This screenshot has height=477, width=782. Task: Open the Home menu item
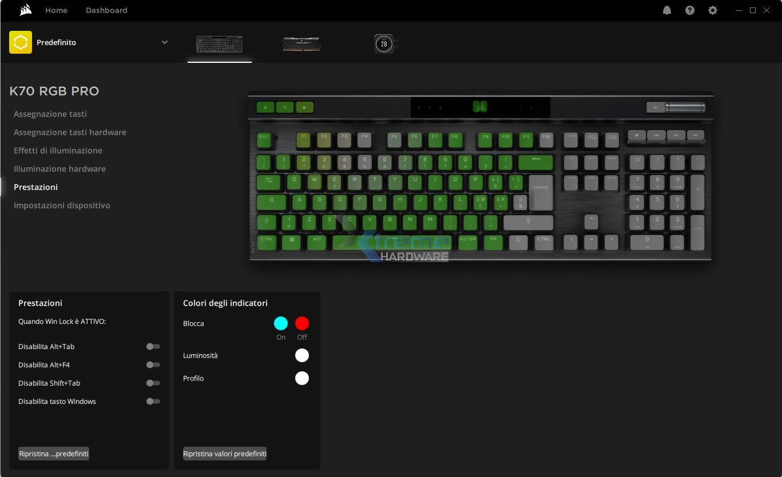pyautogui.click(x=55, y=10)
